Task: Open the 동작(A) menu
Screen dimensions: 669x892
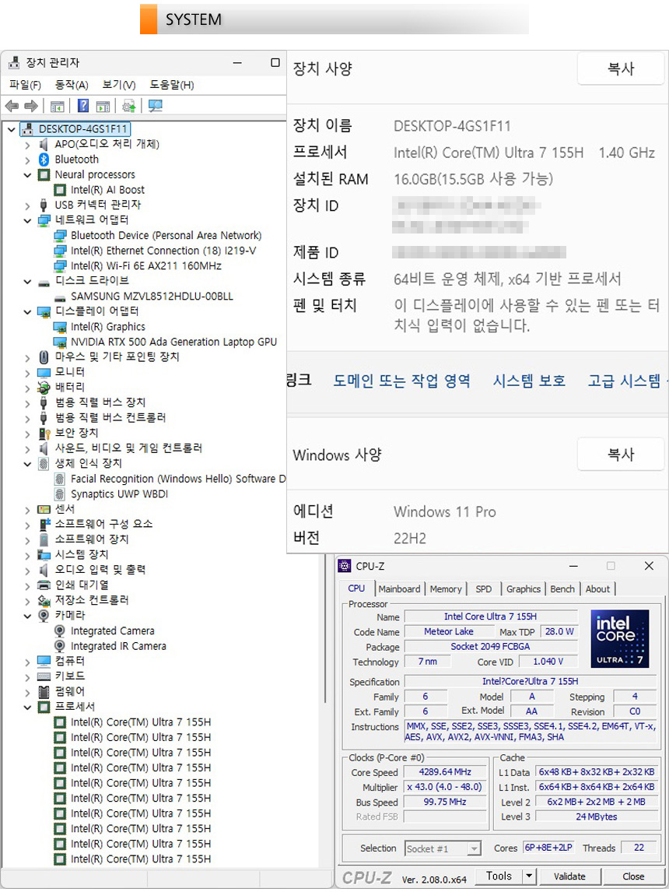Action: click(x=72, y=85)
